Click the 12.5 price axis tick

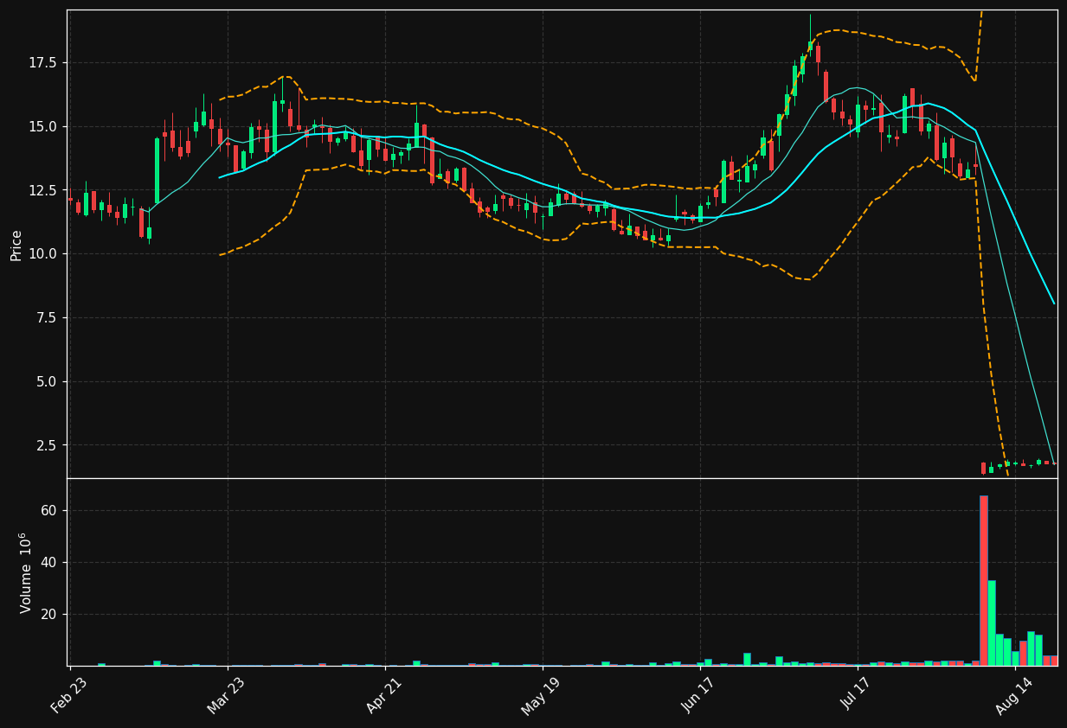pyautogui.click(x=44, y=190)
